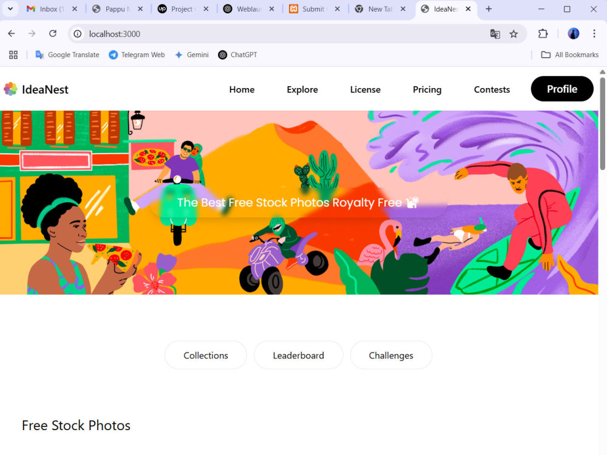Close the Project tab
The image size is (607, 455).
[x=206, y=9]
